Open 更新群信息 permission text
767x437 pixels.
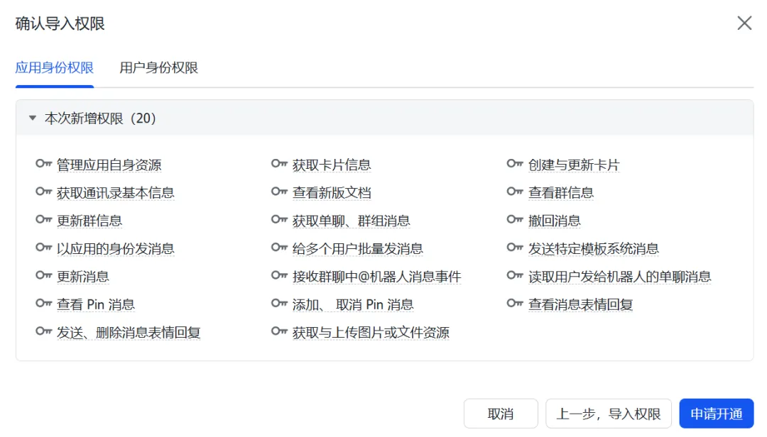point(89,221)
